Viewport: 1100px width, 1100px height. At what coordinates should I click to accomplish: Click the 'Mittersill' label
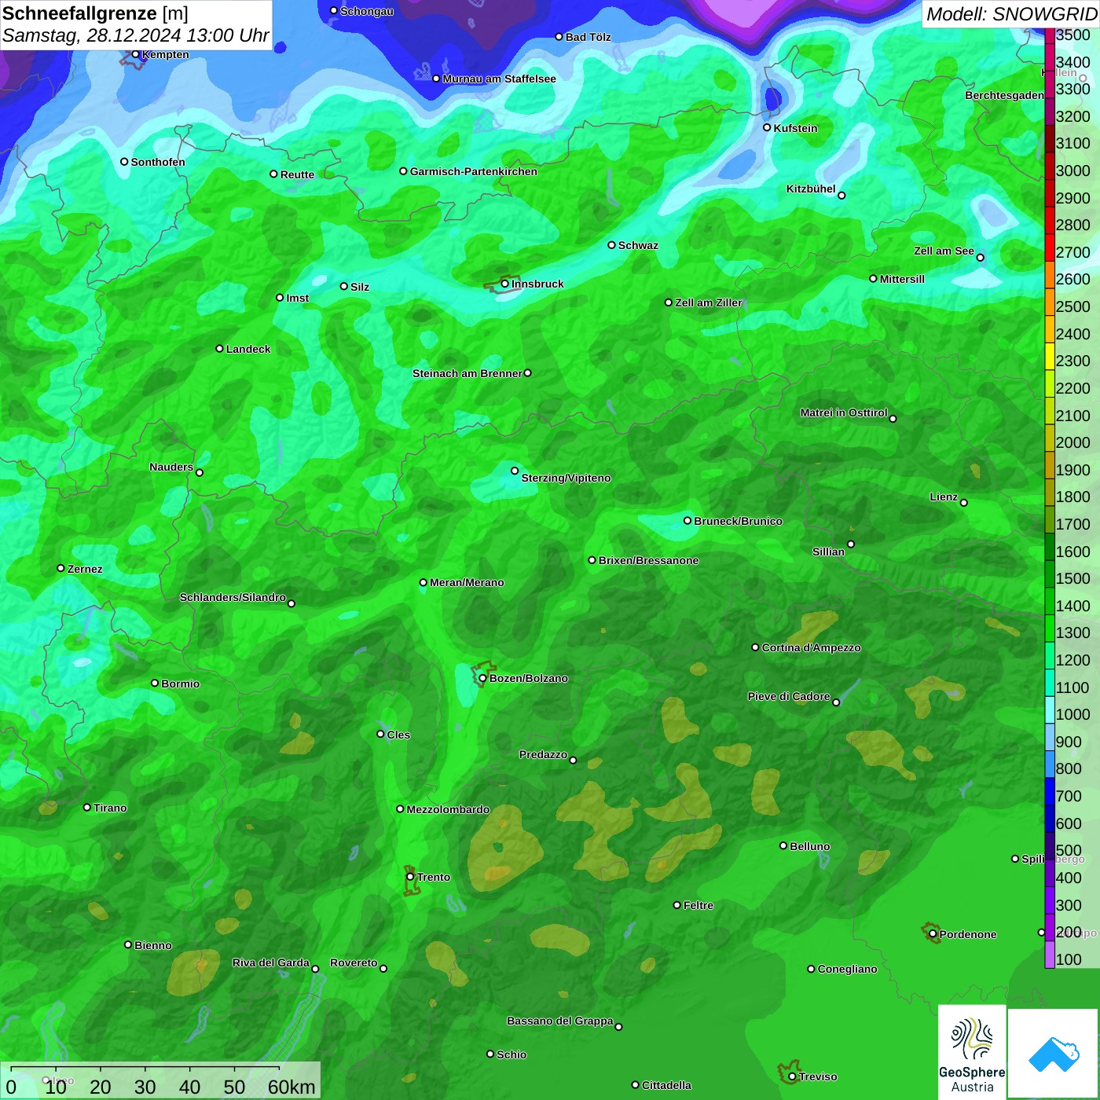(x=902, y=279)
